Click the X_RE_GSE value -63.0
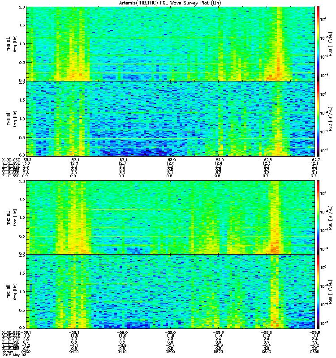The height and width of the screenshot is (358, 336). pyautogui.click(x=170, y=160)
